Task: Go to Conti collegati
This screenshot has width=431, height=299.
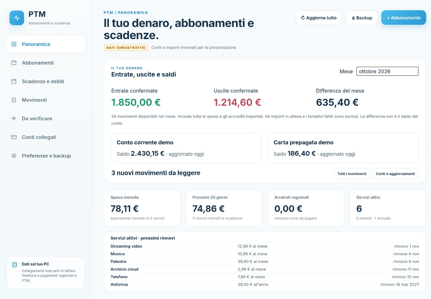Action: (46, 137)
